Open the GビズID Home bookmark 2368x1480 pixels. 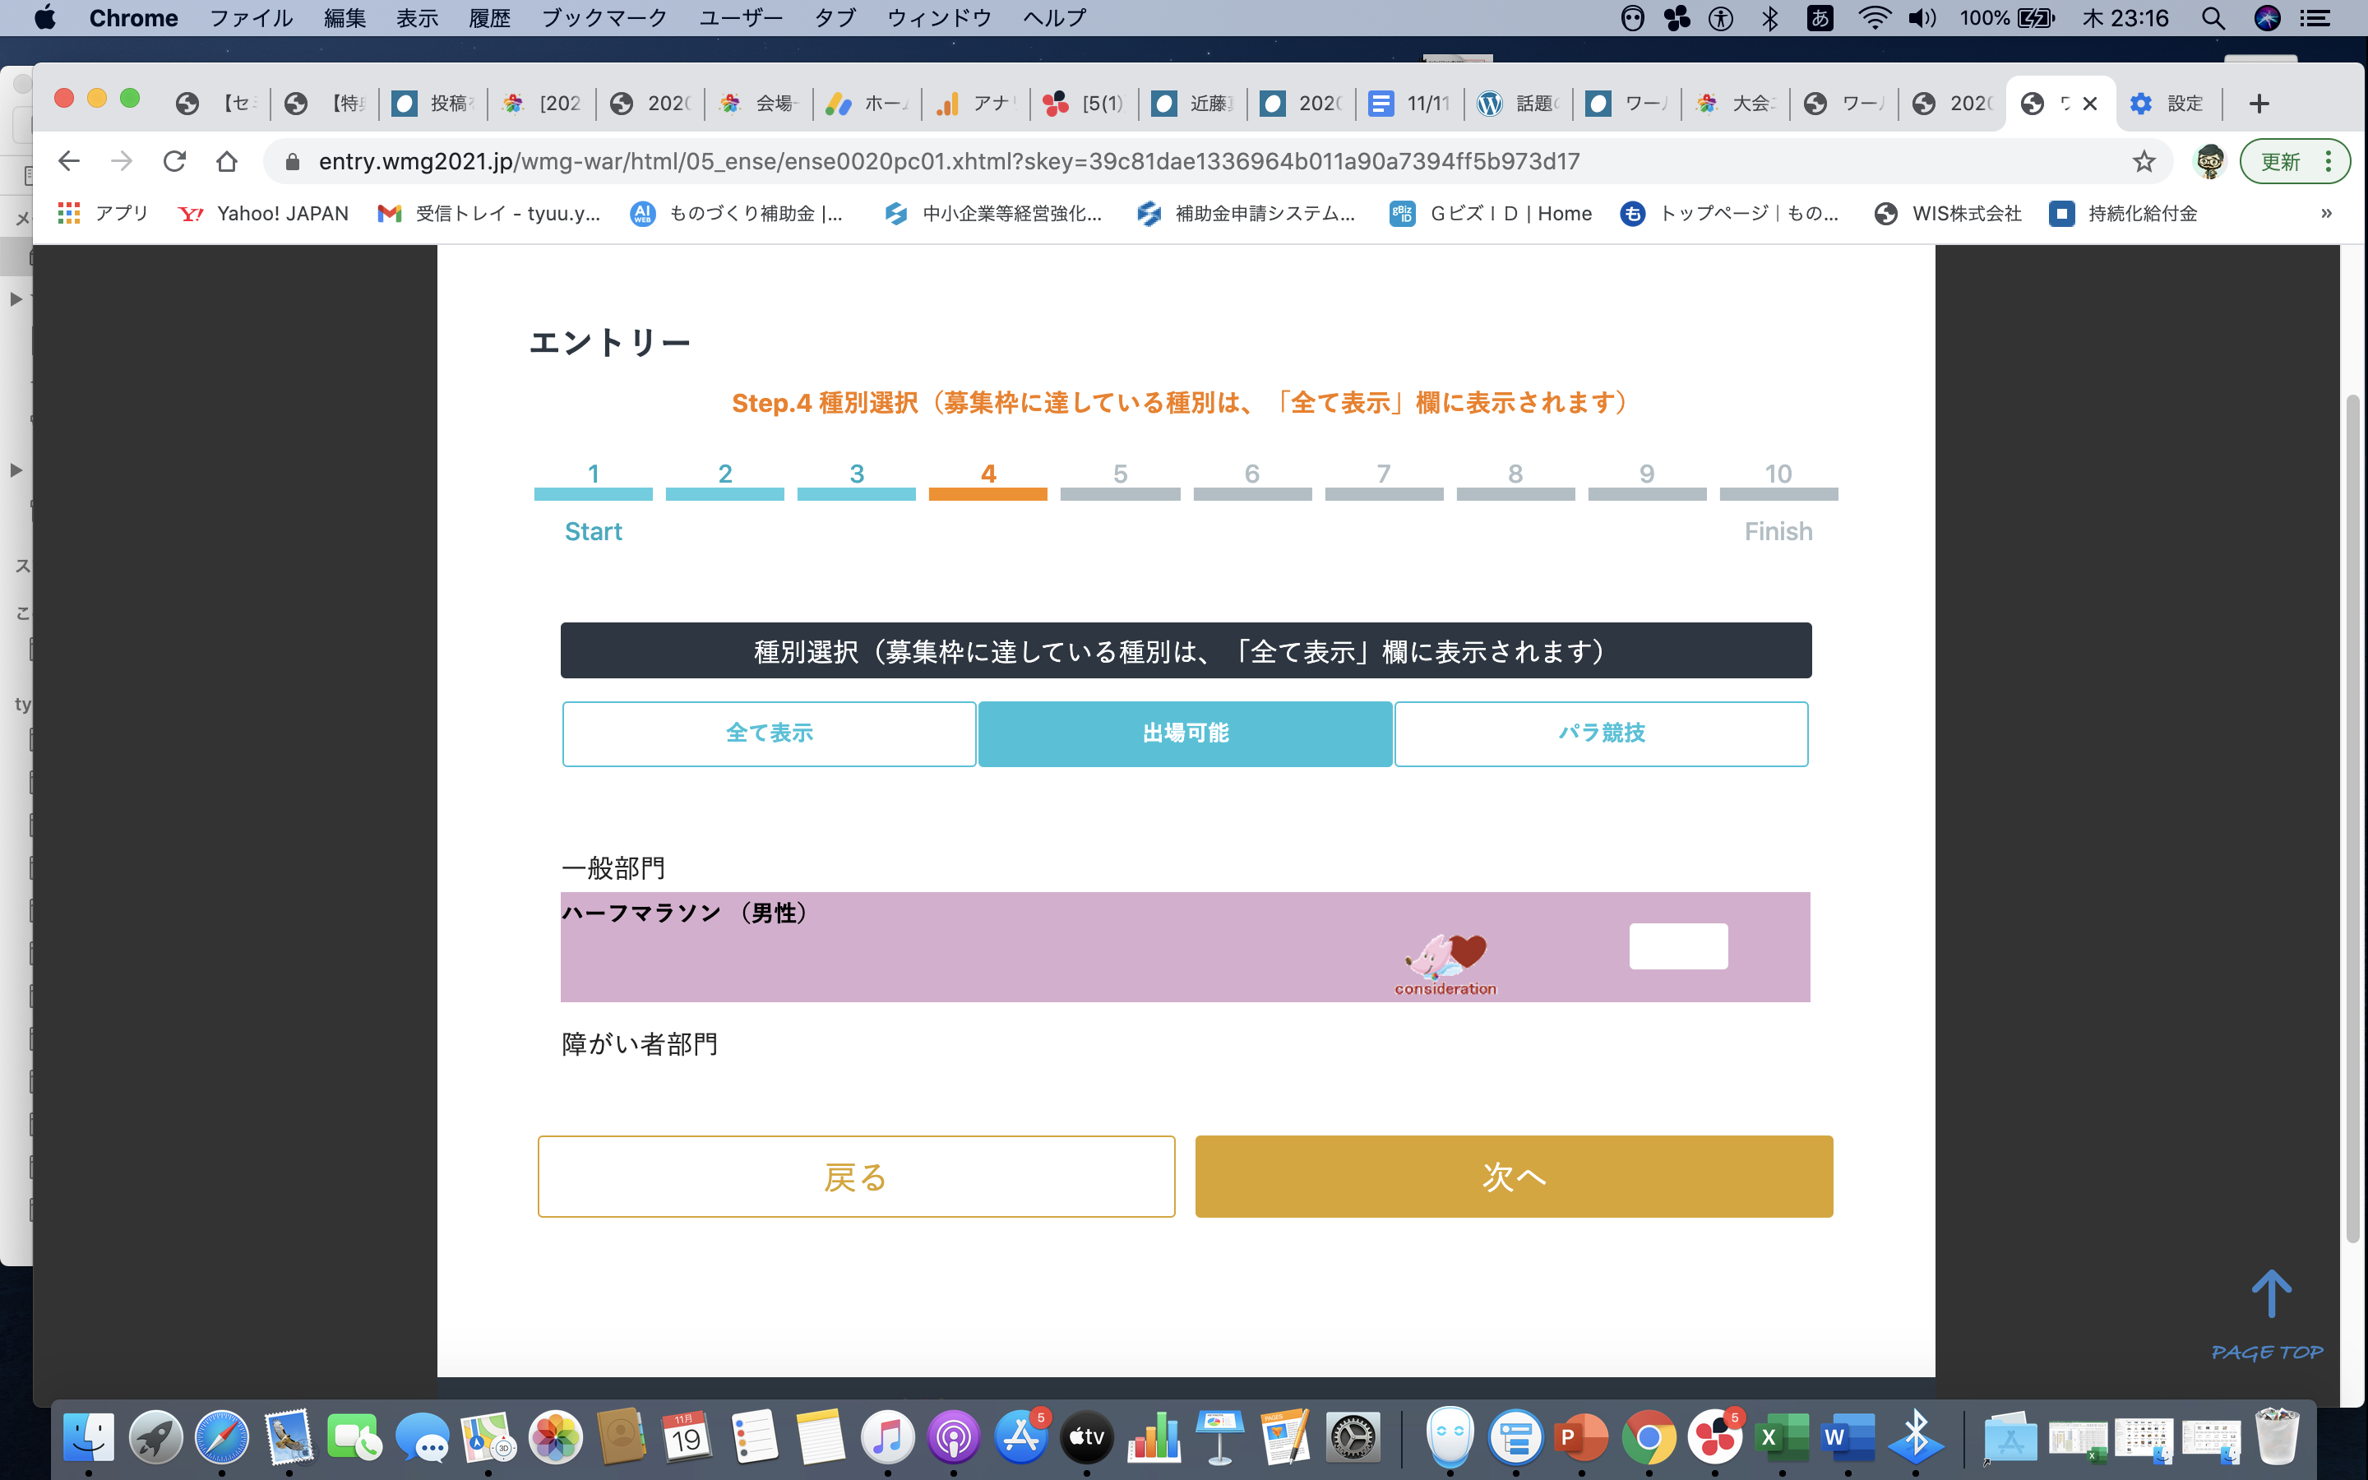pos(1490,214)
